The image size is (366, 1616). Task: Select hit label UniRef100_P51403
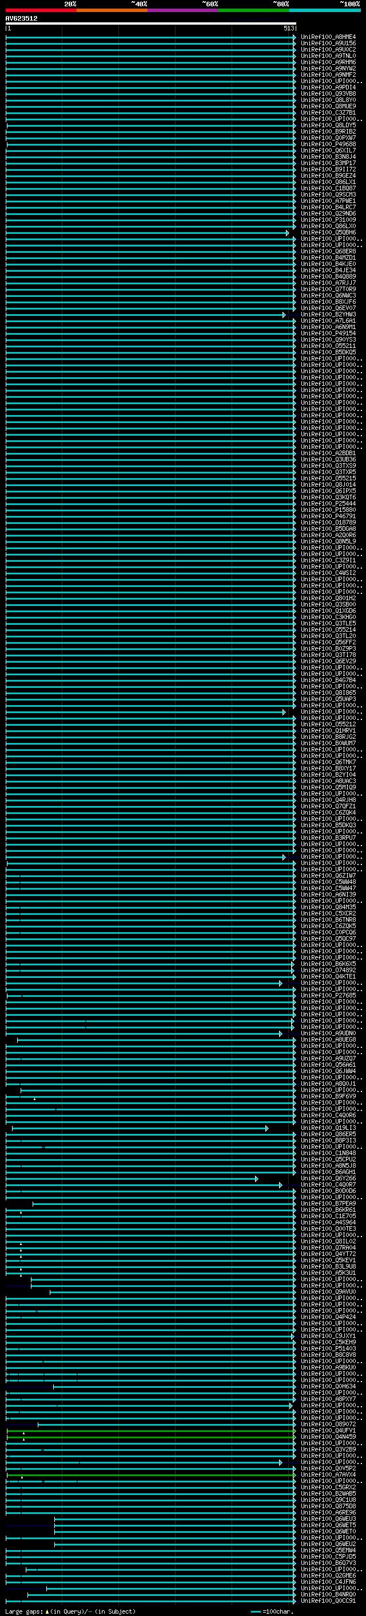(328, 1348)
